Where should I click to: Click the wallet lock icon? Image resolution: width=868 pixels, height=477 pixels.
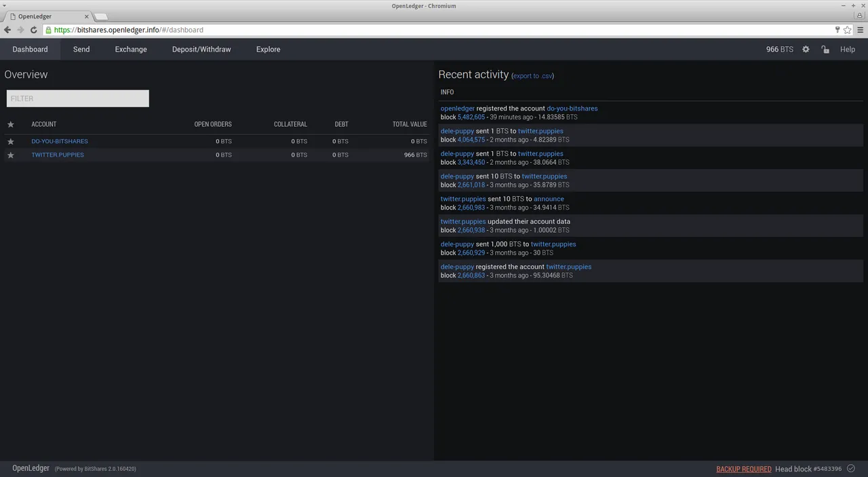tap(825, 50)
